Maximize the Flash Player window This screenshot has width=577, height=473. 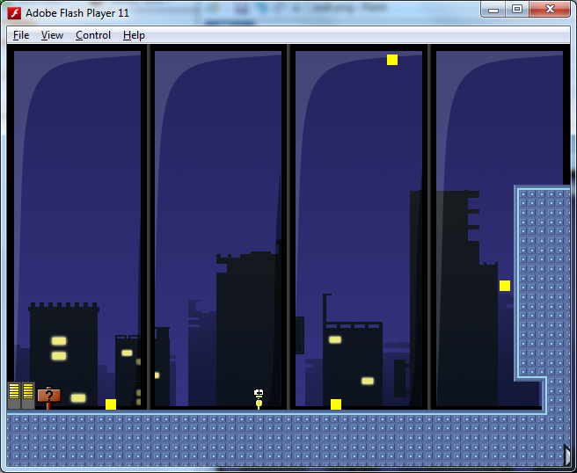517,10
